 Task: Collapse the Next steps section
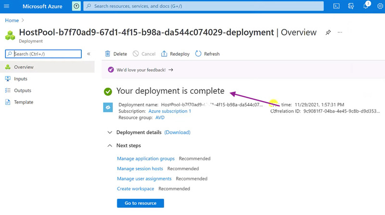point(110,146)
